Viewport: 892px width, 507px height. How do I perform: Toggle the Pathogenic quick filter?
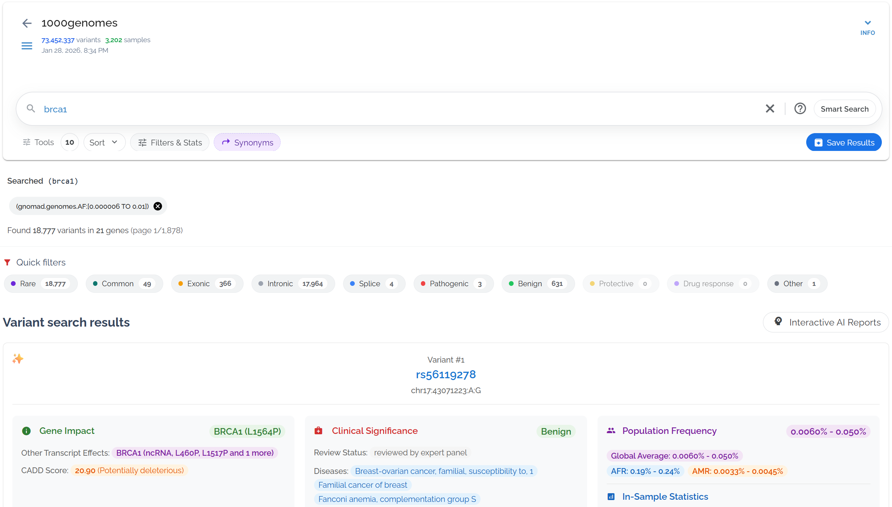point(453,284)
